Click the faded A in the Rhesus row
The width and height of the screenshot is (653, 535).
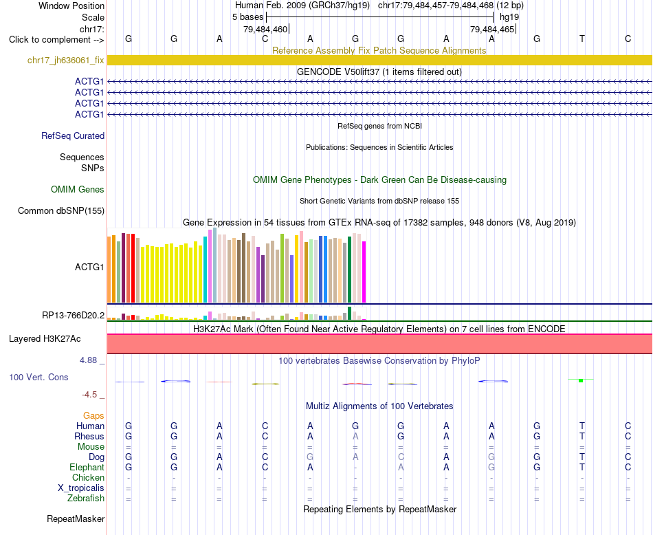[355, 436]
